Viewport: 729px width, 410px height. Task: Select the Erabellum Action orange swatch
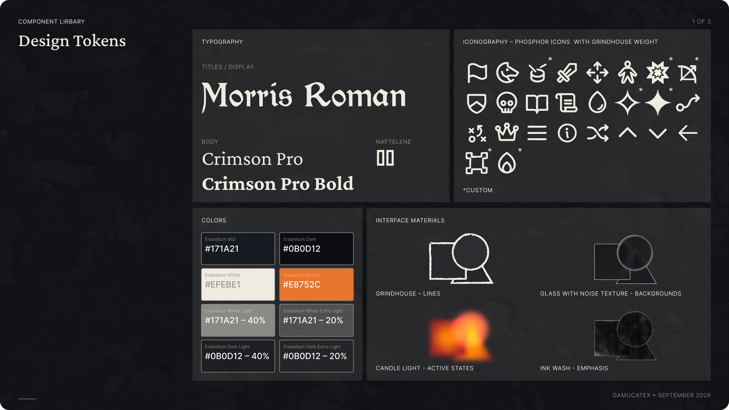(x=316, y=284)
